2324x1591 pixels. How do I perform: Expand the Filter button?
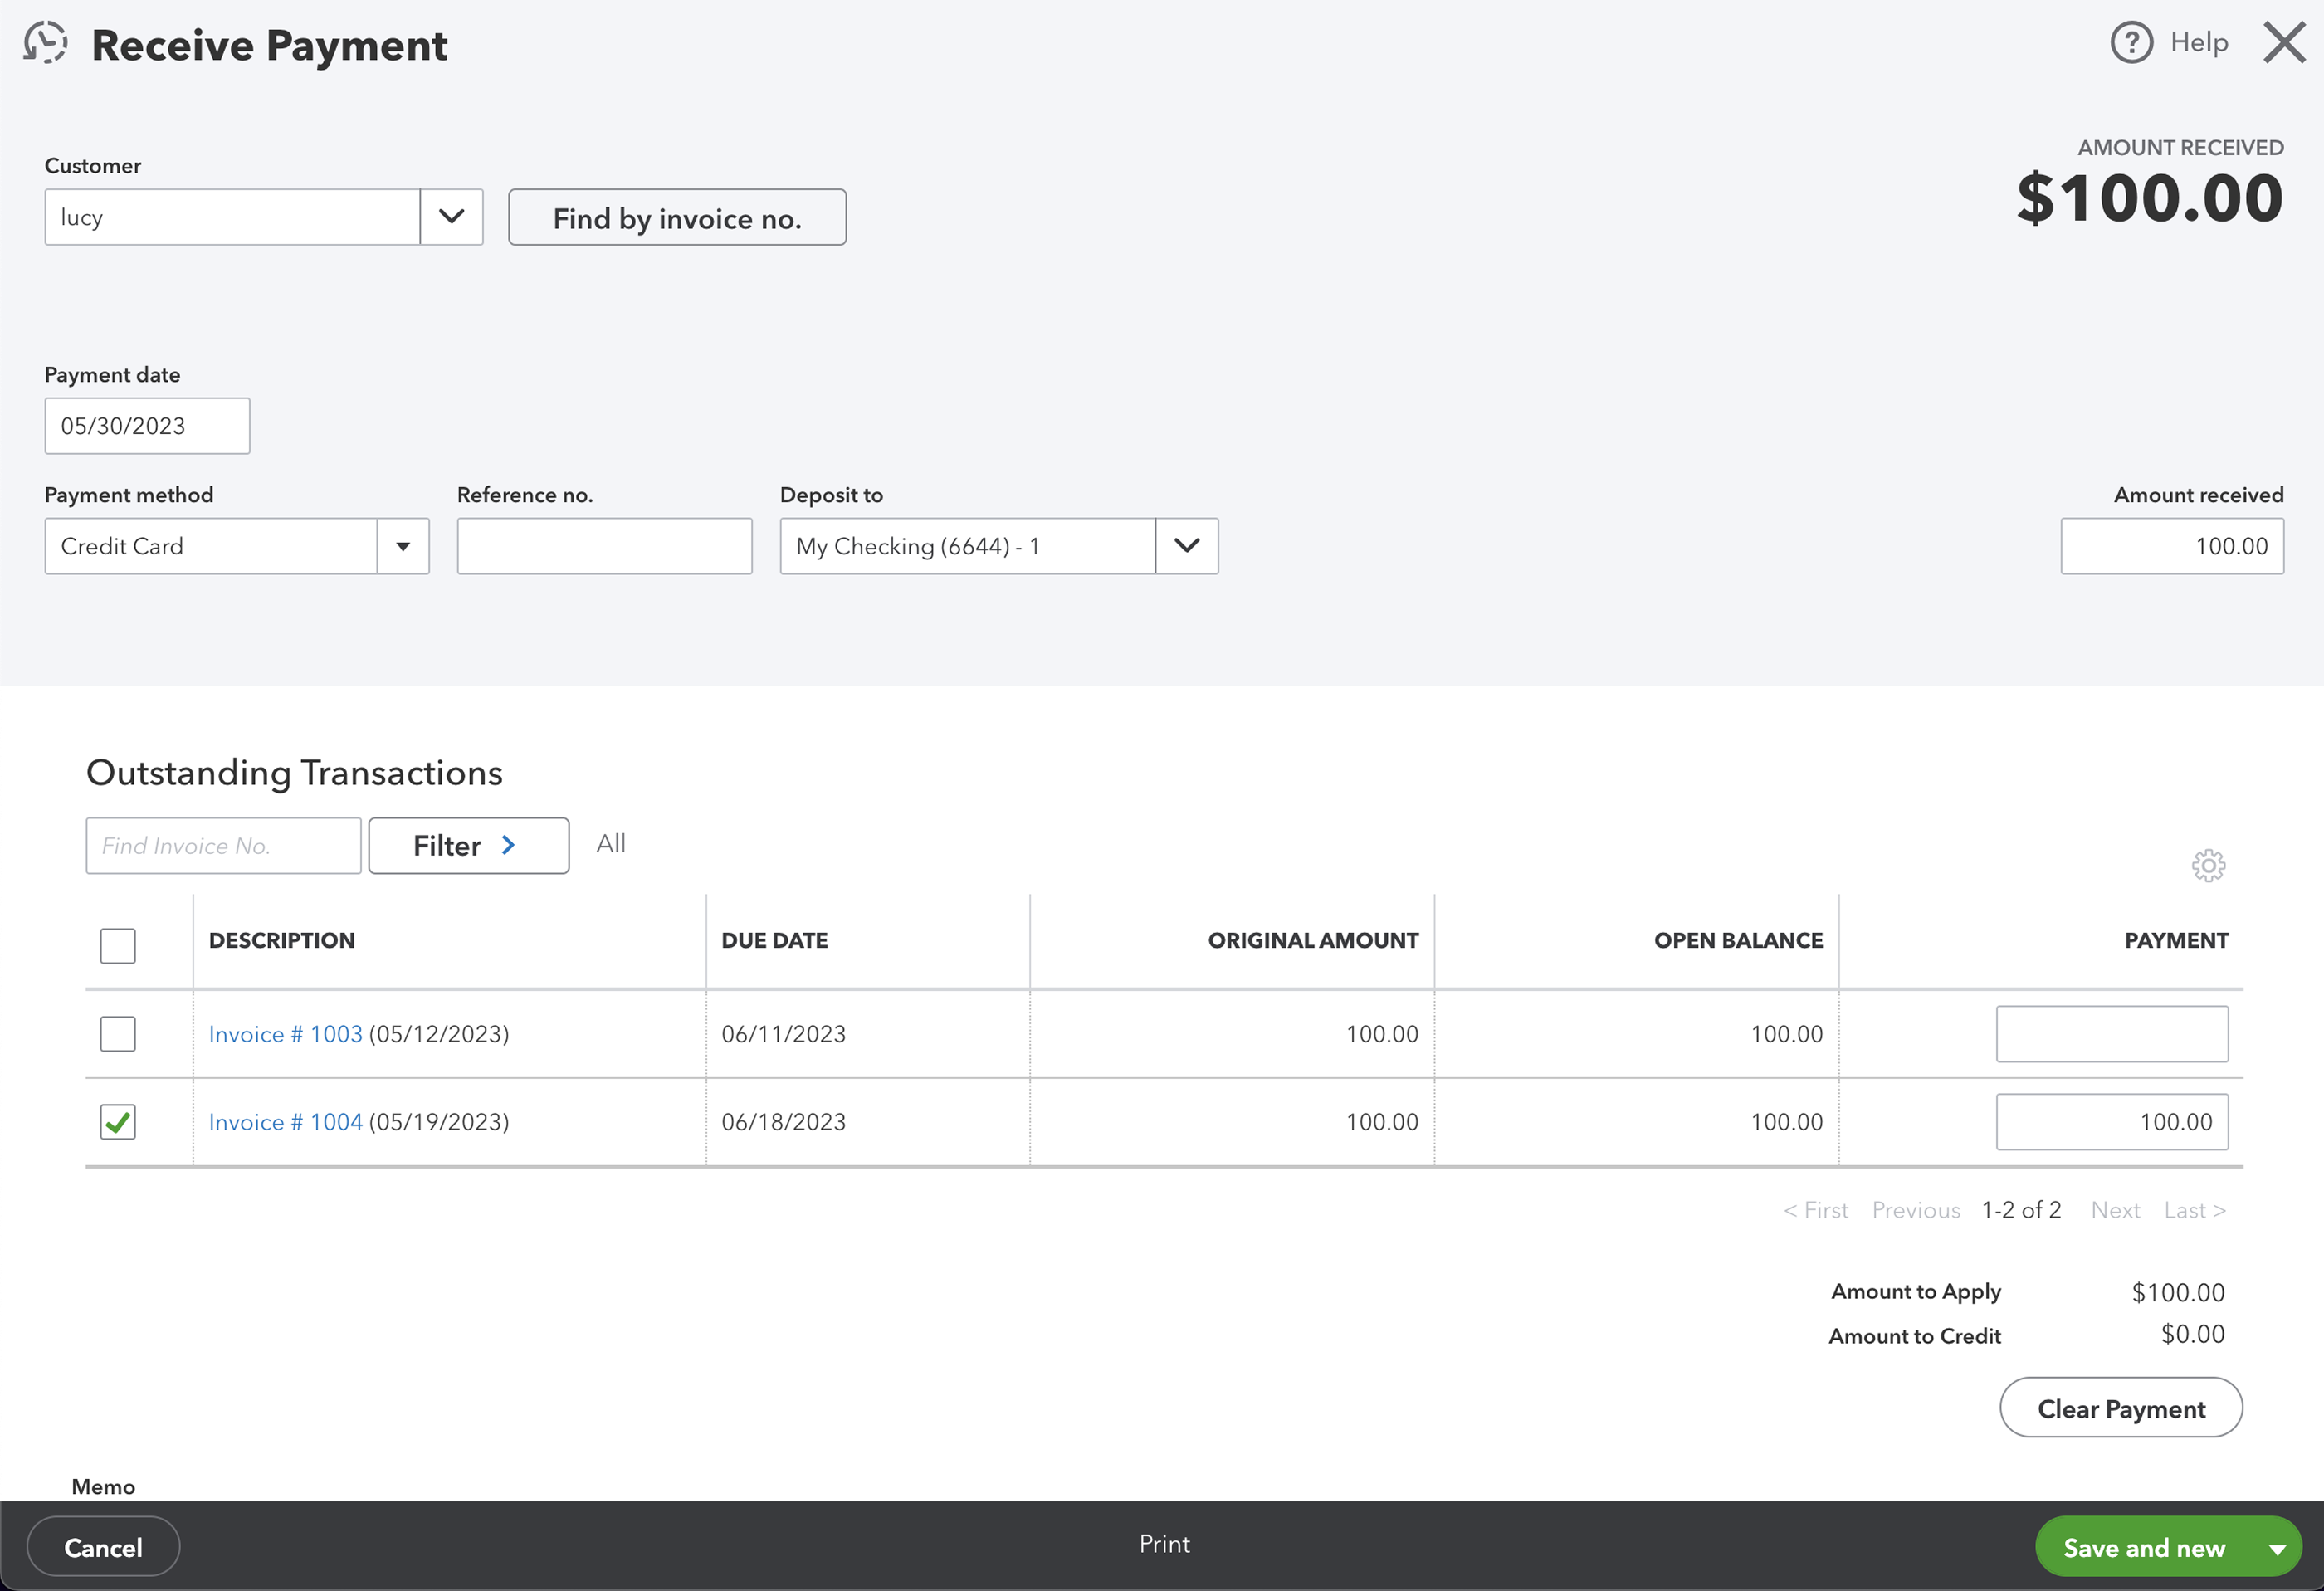pyautogui.click(x=469, y=846)
